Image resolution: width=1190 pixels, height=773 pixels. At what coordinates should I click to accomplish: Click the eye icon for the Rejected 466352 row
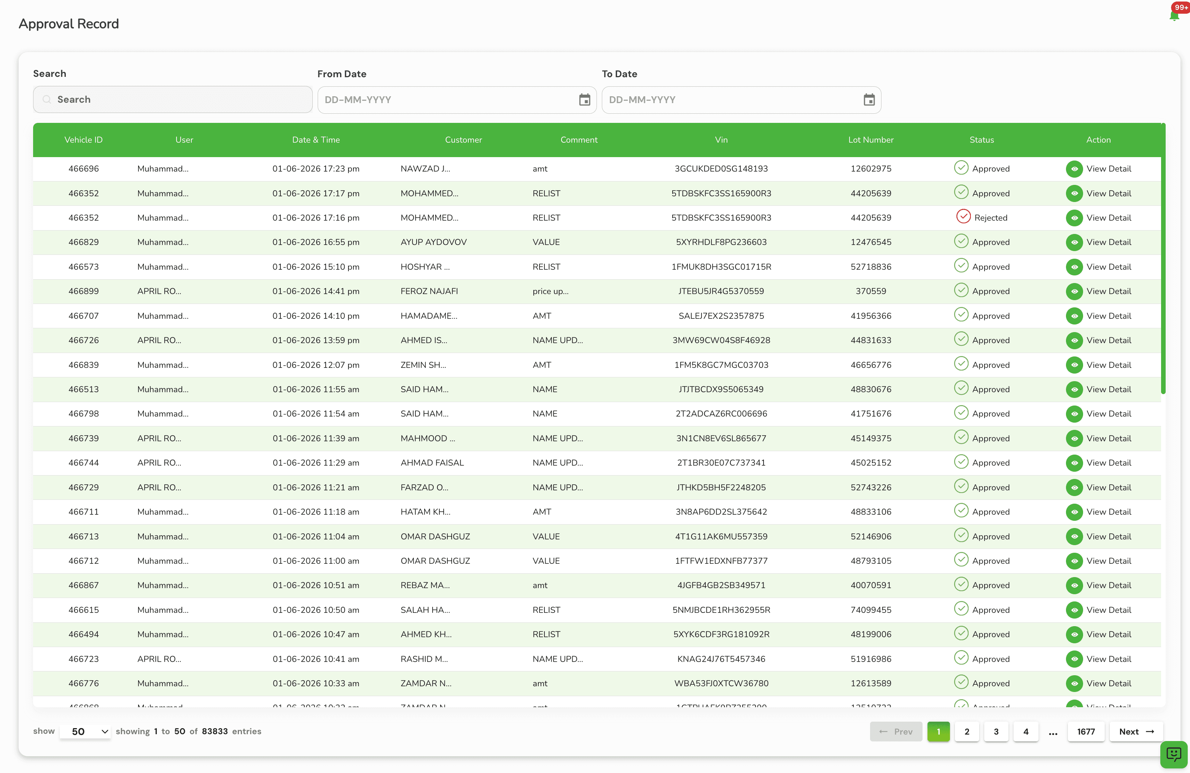1074,218
